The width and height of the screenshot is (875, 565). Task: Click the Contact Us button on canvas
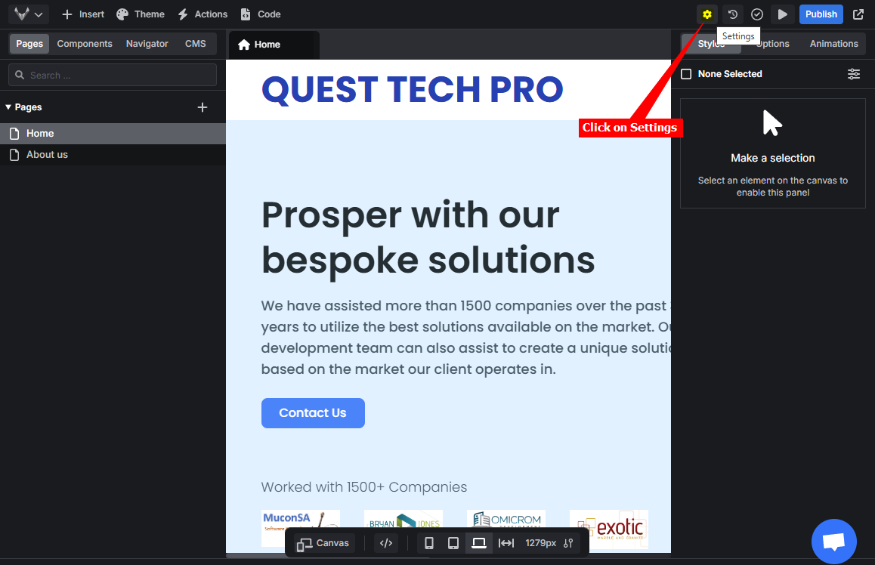click(x=313, y=412)
